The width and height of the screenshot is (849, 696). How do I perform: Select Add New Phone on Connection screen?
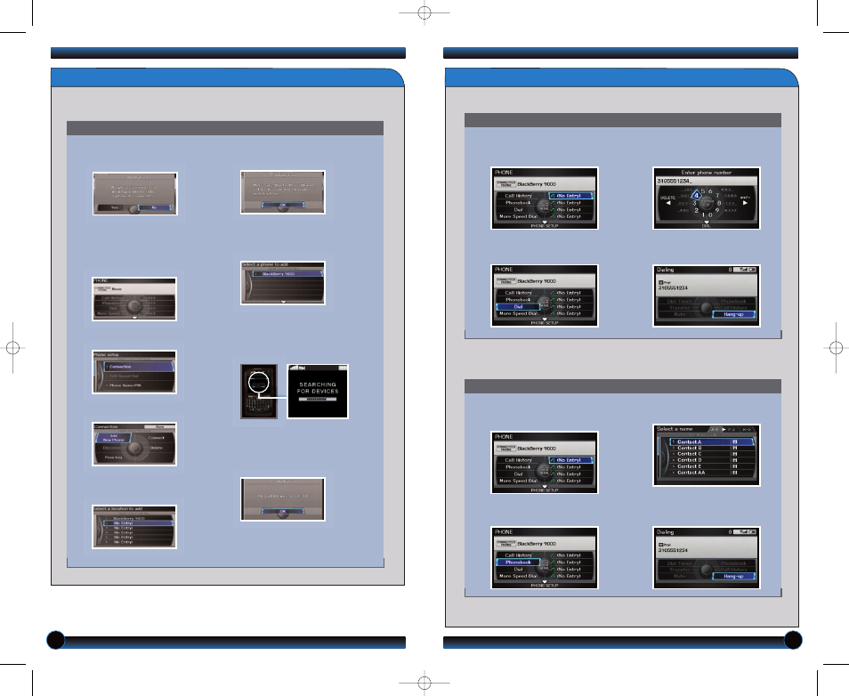click(114, 438)
